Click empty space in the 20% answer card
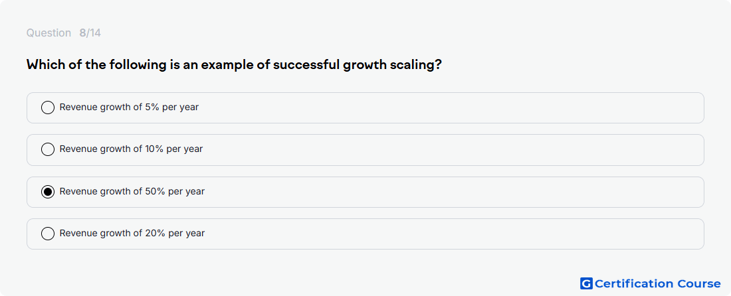The height and width of the screenshot is (296, 731). [x=447, y=234]
